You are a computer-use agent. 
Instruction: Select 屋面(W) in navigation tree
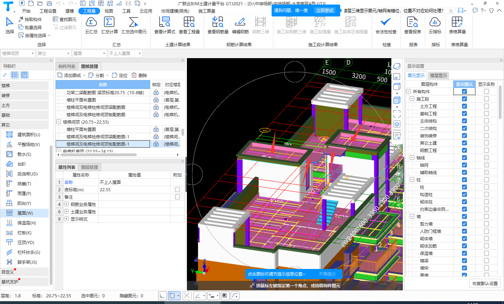point(24,213)
